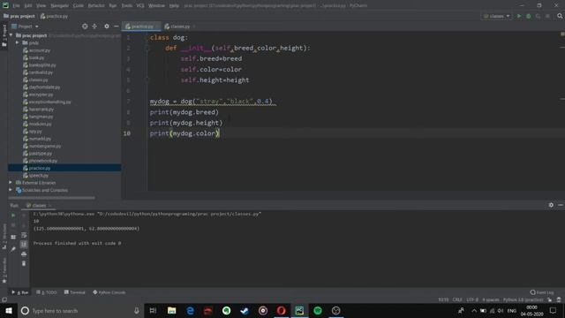Expand the second folder in the project tree
Viewport: 565px width, 318px height.
(18, 43)
